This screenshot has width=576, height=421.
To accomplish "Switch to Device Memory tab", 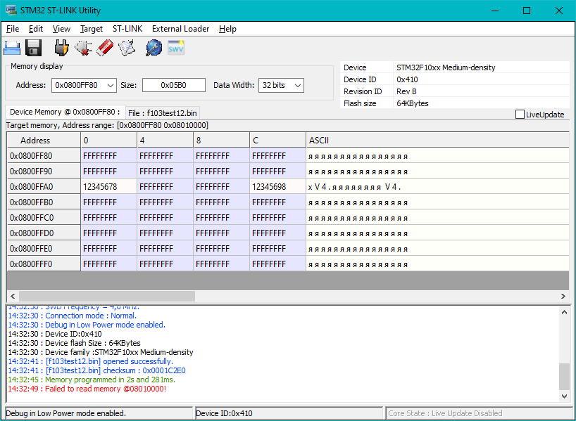I will 65,112.
